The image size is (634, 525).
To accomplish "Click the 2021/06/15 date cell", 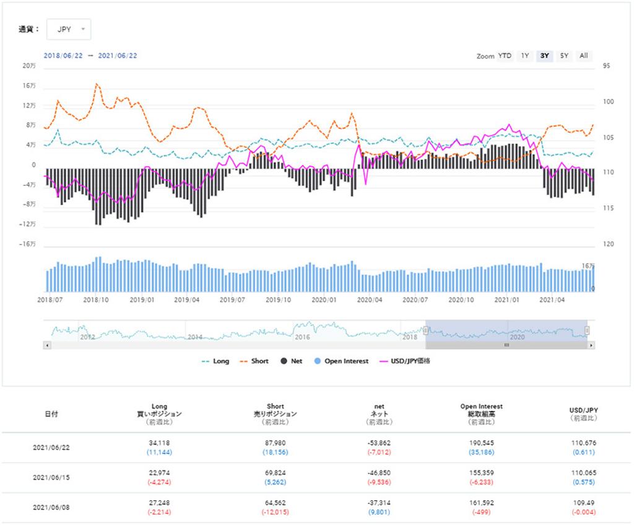I will click(51, 478).
